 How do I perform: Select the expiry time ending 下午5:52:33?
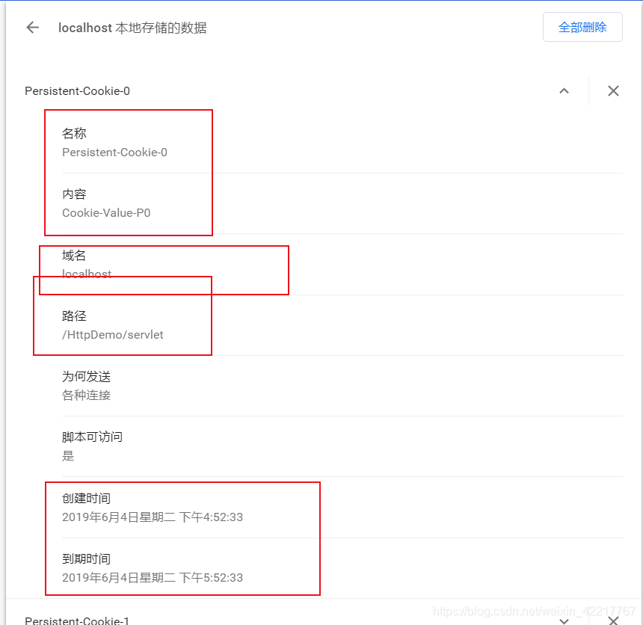tap(152, 577)
